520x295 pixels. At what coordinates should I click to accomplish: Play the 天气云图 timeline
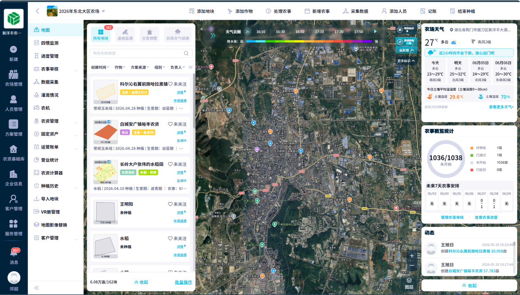[375, 32]
